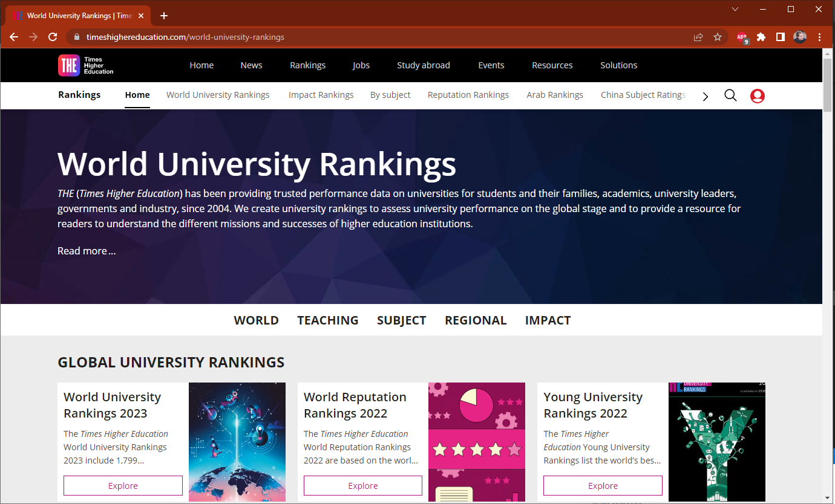Open the tab search dropdown arrow
This screenshot has width=835, height=504.
(x=735, y=9)
